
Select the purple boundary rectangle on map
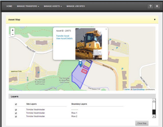(86, 68)
